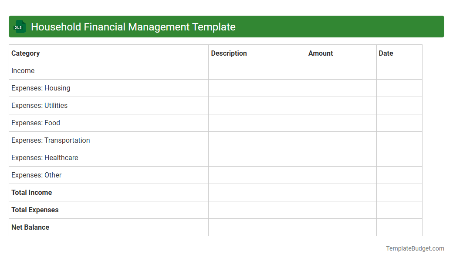
Task: Click the Total Expenses cell
Action: pos(35,210)
